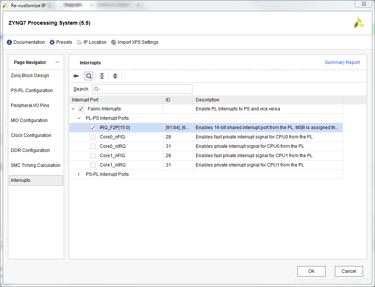Select the Core0_nFIQ row label
Image resolution: width=375 pixels, height=287 pixels.
click(x=112, y=137)
